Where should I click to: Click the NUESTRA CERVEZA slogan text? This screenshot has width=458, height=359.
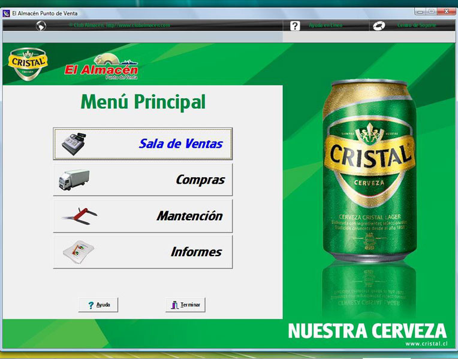click(x=367, y=331)
